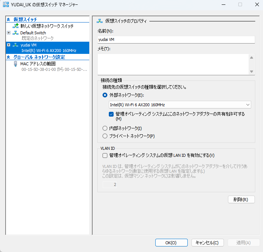Viewport: 263px width, 252px height.
Task: Select Default Switch in the tree
Action: coord(33,33)
